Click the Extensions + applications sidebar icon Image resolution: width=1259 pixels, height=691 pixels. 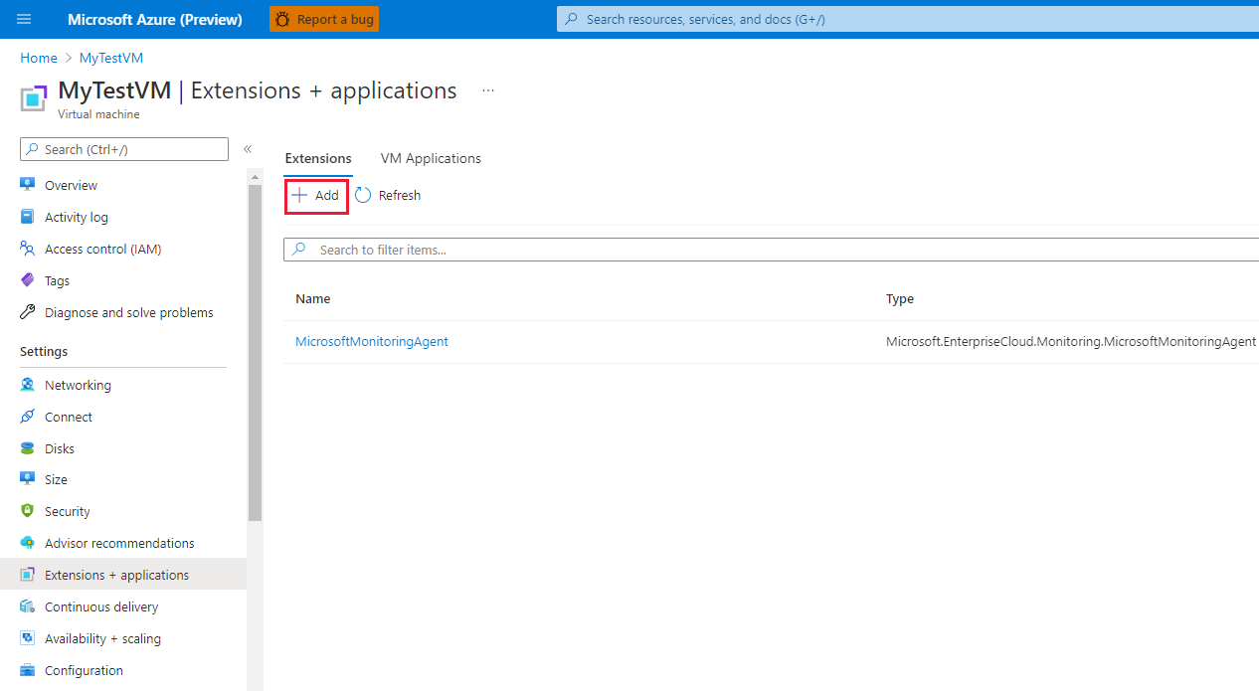[x=28, y=575]
